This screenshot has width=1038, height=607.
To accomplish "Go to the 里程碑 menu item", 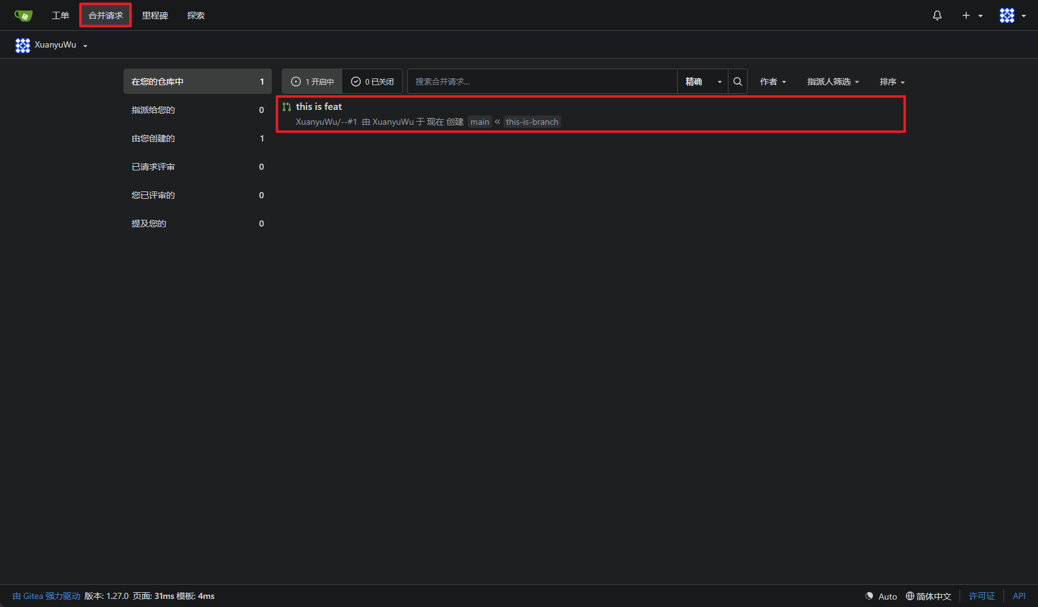I will click(x=155, y=15).
